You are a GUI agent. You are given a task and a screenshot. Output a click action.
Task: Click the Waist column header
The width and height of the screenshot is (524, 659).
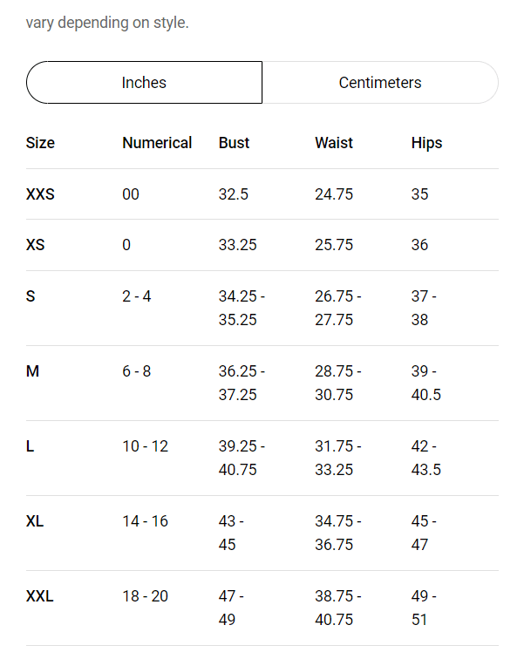(334, 143)
